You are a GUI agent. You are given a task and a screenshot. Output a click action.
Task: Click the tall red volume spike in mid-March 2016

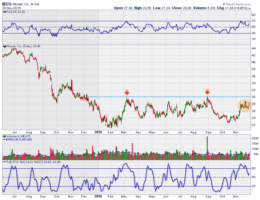132,151
